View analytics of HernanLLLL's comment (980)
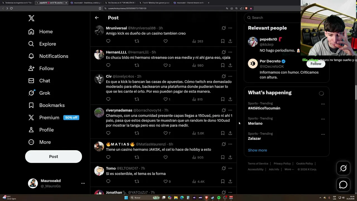The height and width of the screenshot is (201, 357). tap(198, 65)
